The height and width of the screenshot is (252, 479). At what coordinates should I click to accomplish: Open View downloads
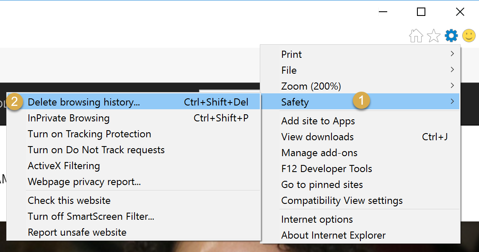click(360, 137)
